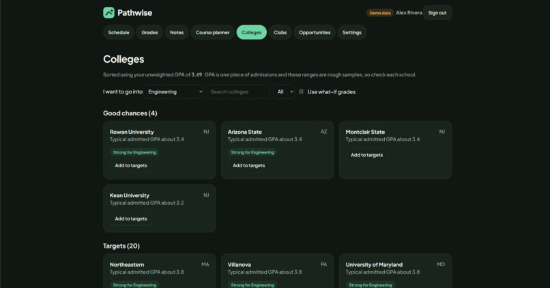Click the Colleges page heading
This screenshot has width=550, height=288.
[x=124, y=59]
